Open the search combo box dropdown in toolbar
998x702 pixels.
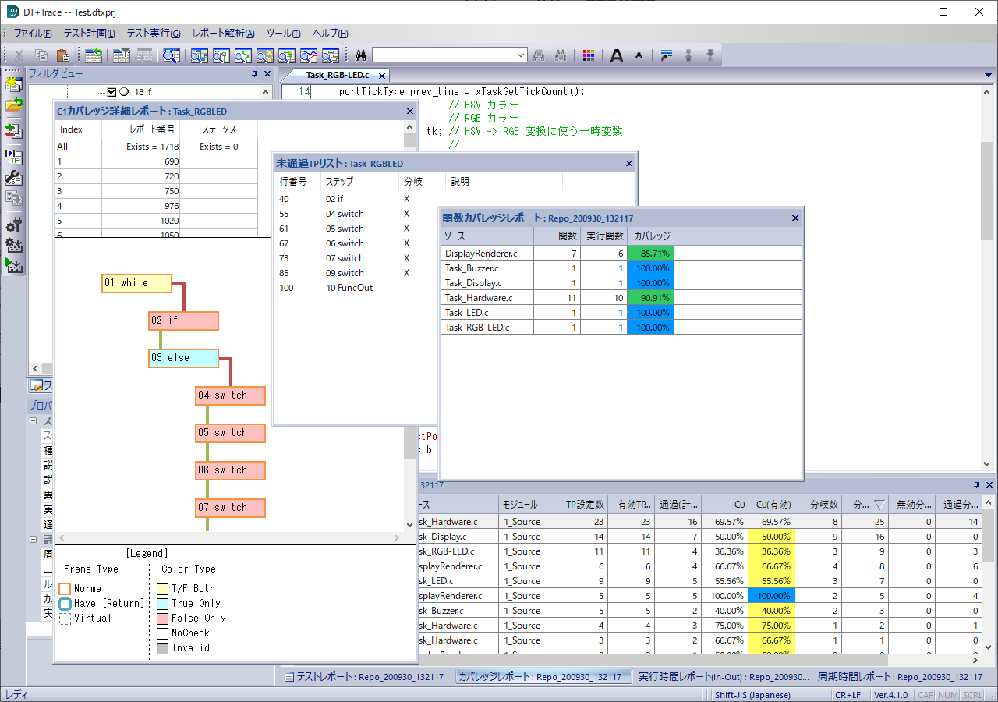522,55
